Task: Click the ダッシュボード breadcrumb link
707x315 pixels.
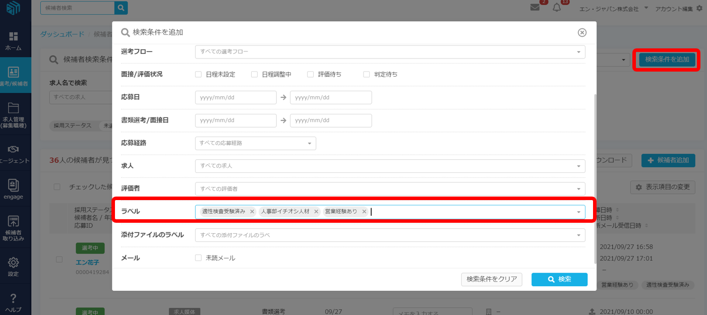Action: click(62, 34)
